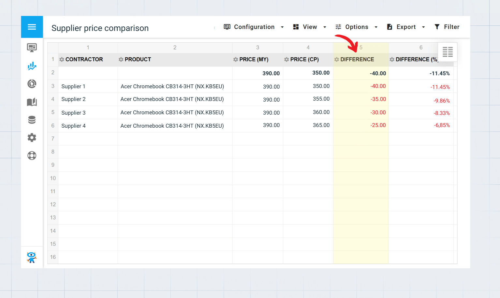Click the database stack sidebar icon
Screen dimensions: 500x298
[x=32, y=120]
